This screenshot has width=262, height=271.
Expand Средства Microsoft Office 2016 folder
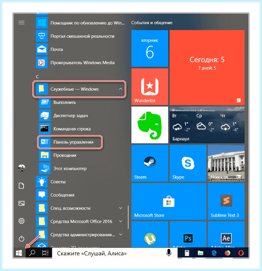pyautogui.click(x=80, y=222)
